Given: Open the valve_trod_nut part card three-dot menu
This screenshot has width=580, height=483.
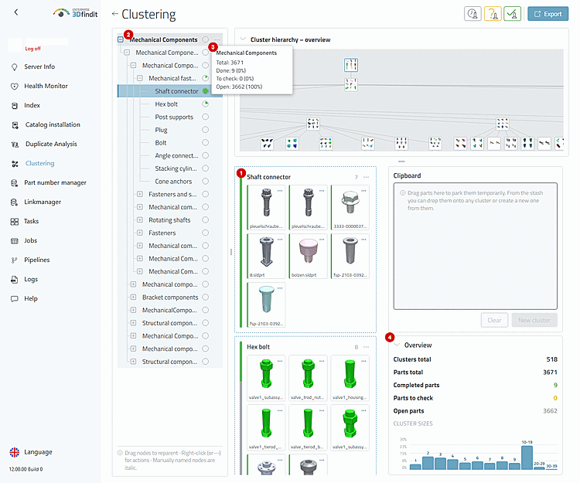Looking at the screenshot, I should (322, 361).
